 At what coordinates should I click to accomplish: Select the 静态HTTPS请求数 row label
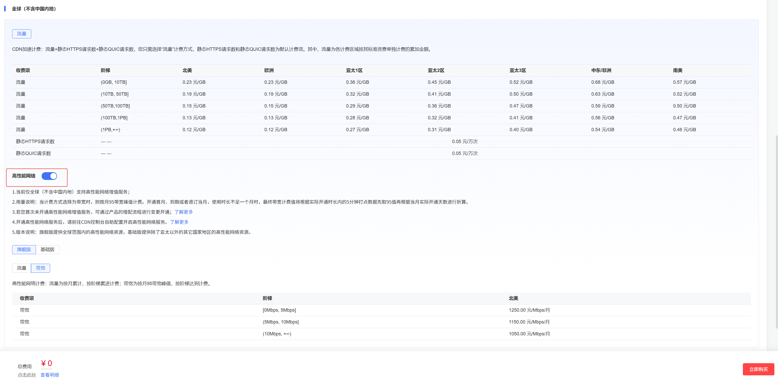coord(35,142)
